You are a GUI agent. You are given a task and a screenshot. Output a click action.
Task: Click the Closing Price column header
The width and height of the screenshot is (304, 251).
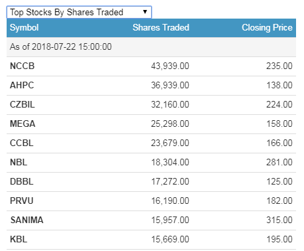coord(267,28)
